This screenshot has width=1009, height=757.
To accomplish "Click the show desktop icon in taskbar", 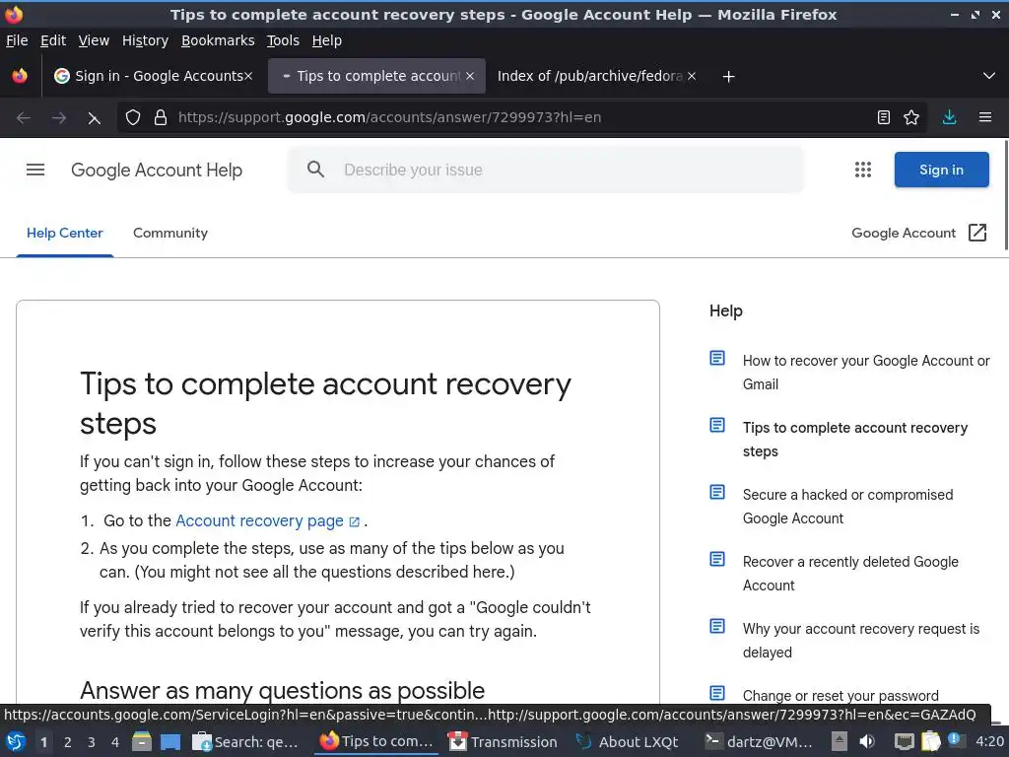I will (x=170, y=741).
